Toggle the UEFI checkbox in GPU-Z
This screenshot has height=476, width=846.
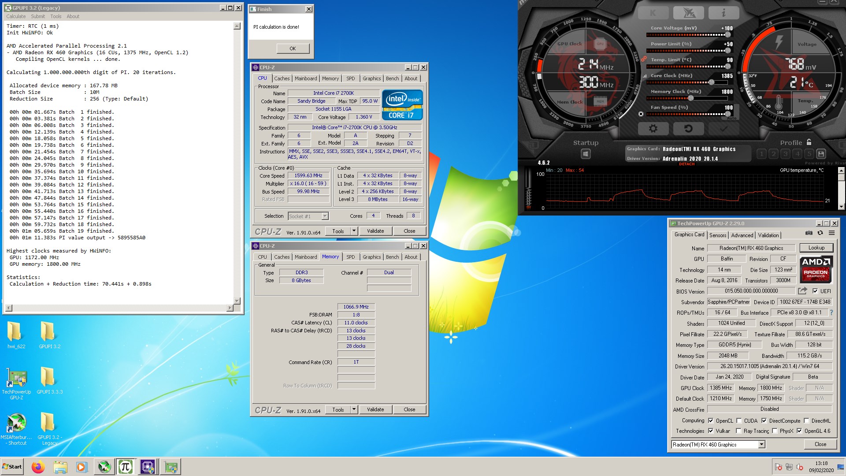pyautogui.click(x=815, y=291)
